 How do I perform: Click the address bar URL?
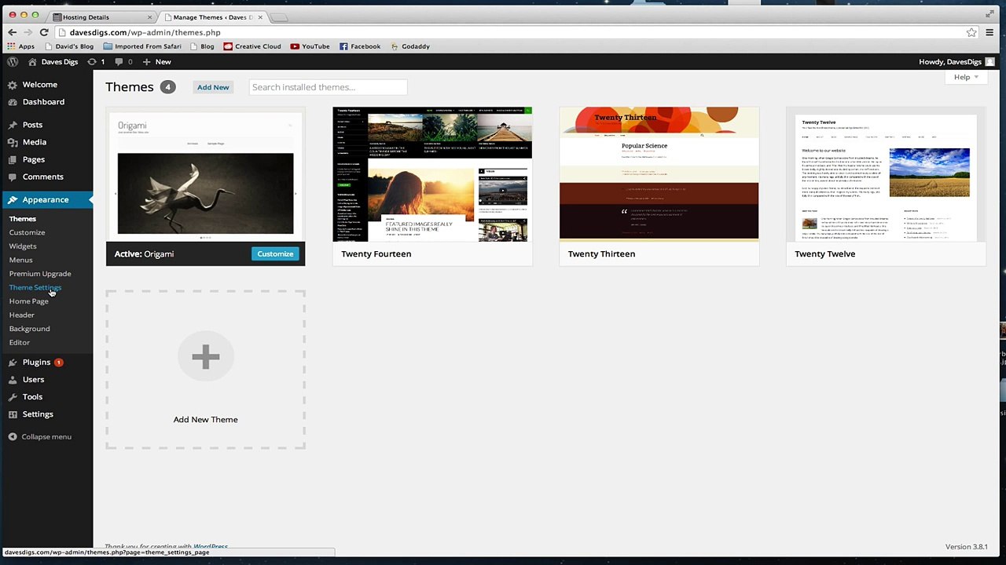[x=145, y=32]
